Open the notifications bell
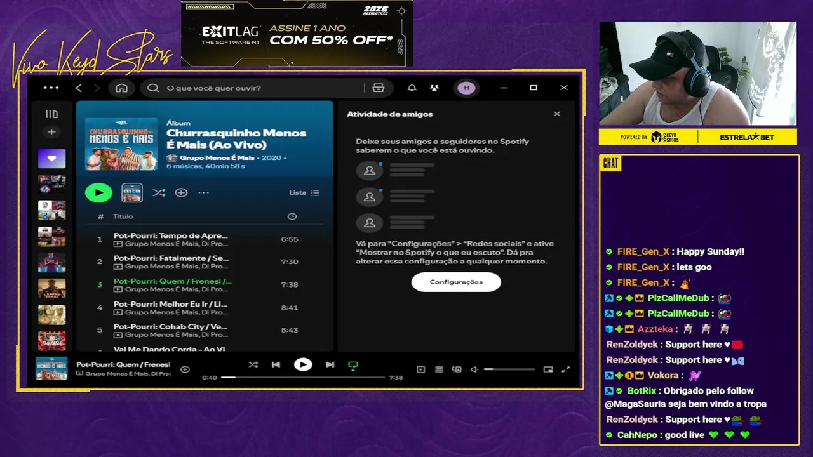The width and height of the screenshot is (813, 457). click(412, 88)
